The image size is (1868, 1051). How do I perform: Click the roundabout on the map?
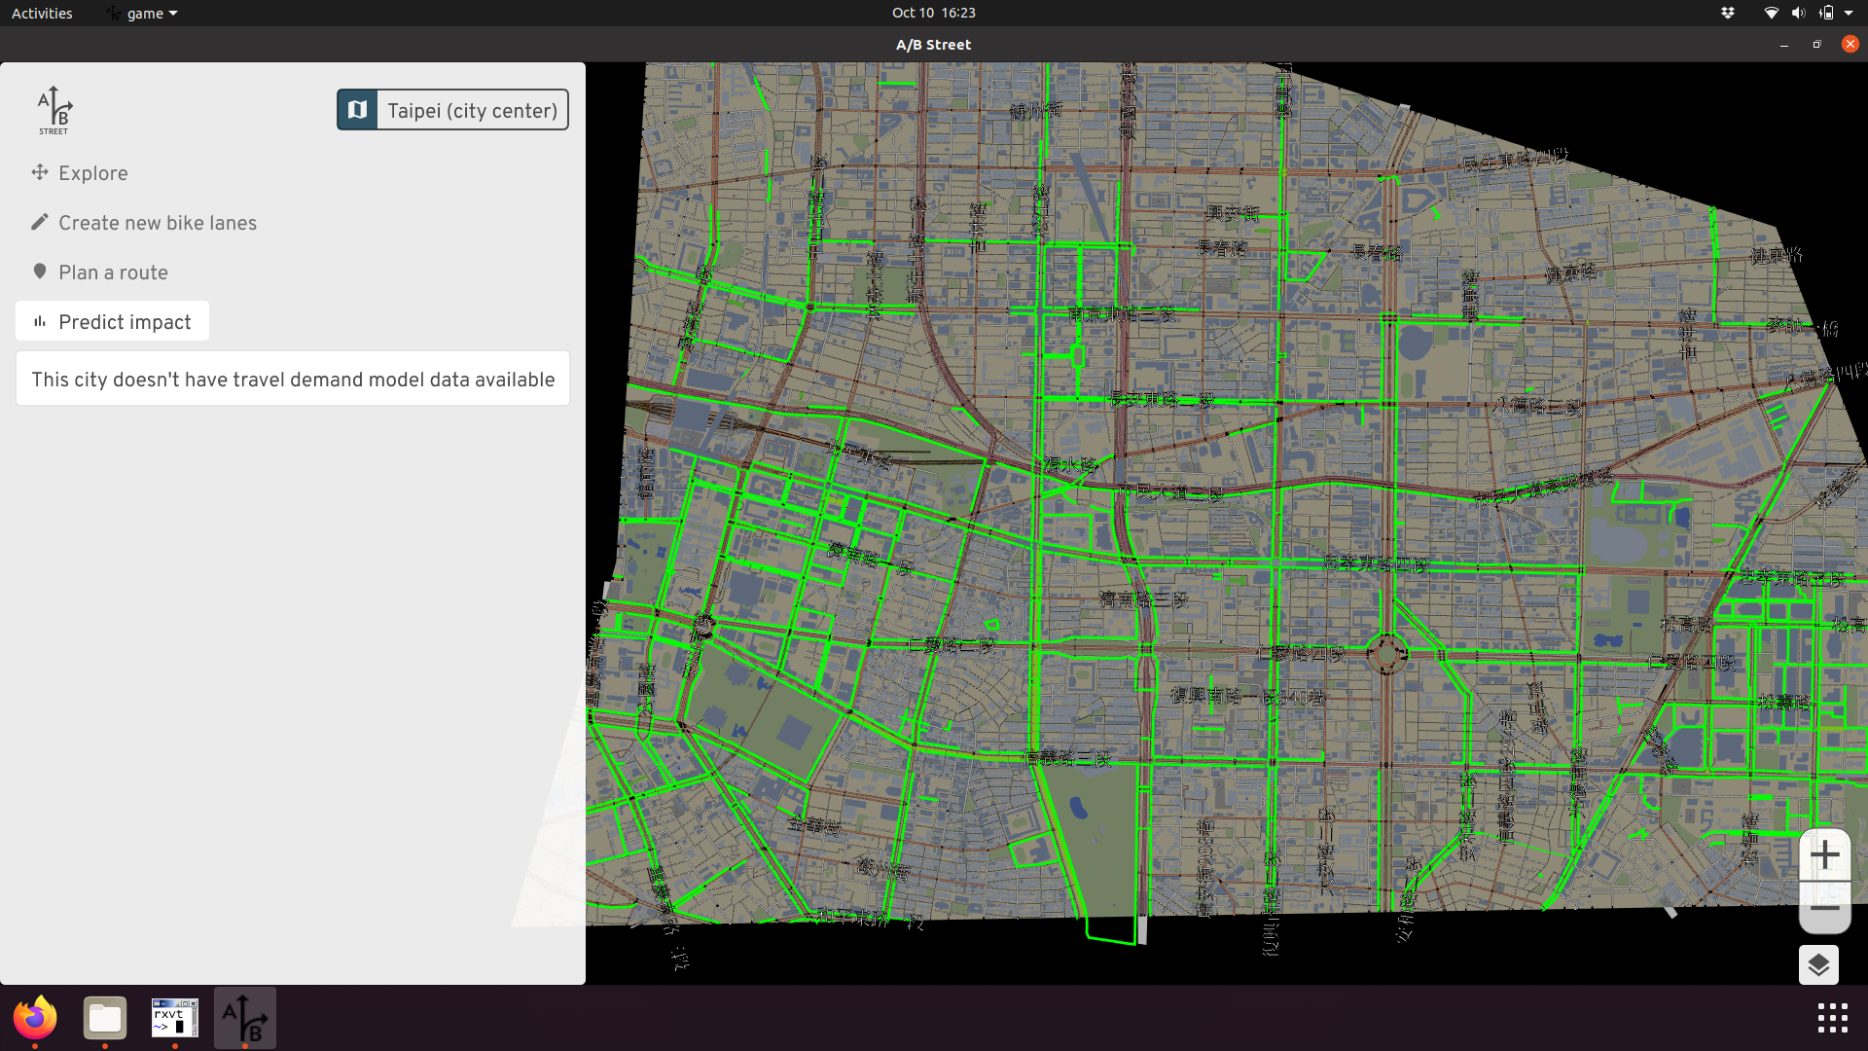coord(1386,654)
